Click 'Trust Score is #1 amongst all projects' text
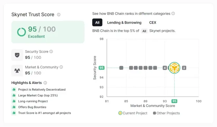The image size is (217, 127). point(45,113)
